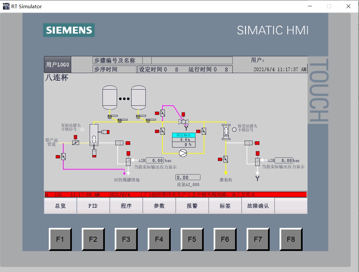Viewport: 359px width, 272px height.
Task: Click the 0.0 % field under 固定输出
Action: 184,140
